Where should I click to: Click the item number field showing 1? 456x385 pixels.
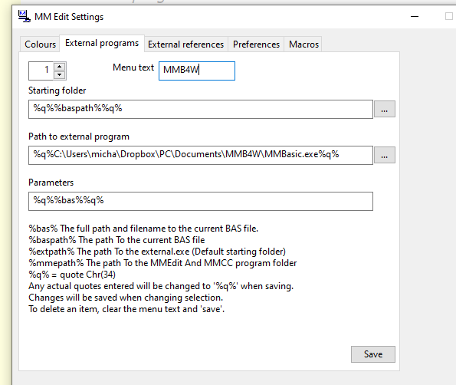pyautogui.click(x=41, y=71)
